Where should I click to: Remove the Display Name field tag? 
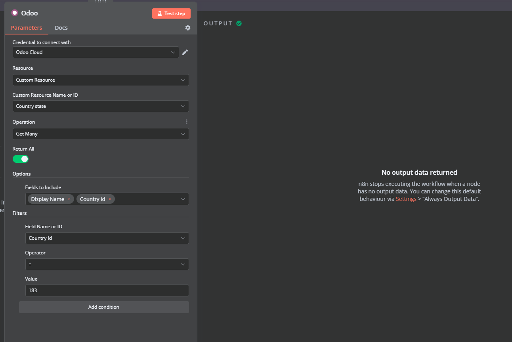tap(69, 199)
